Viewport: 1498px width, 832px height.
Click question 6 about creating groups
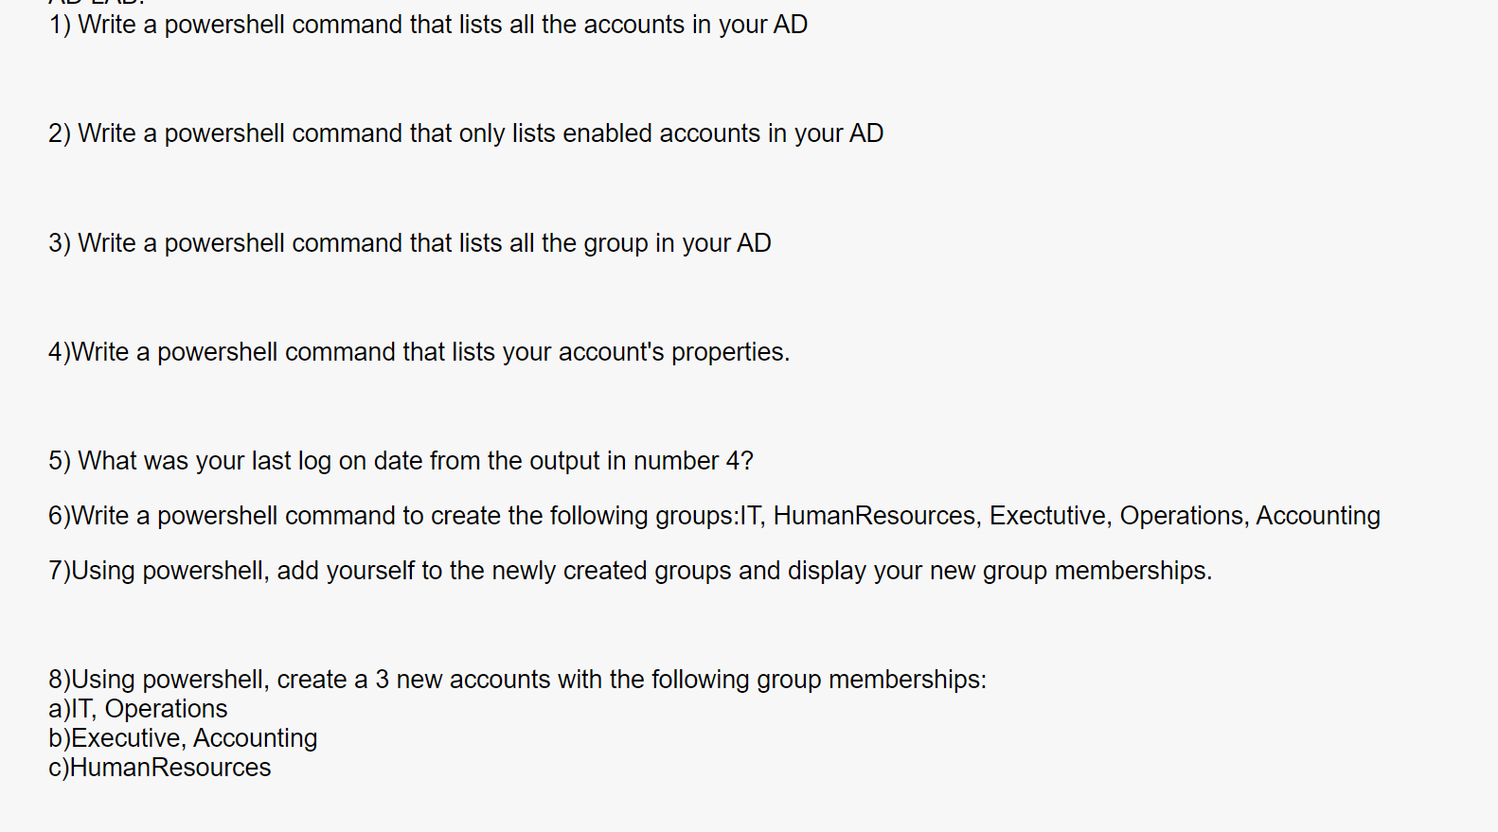point(714,516)
